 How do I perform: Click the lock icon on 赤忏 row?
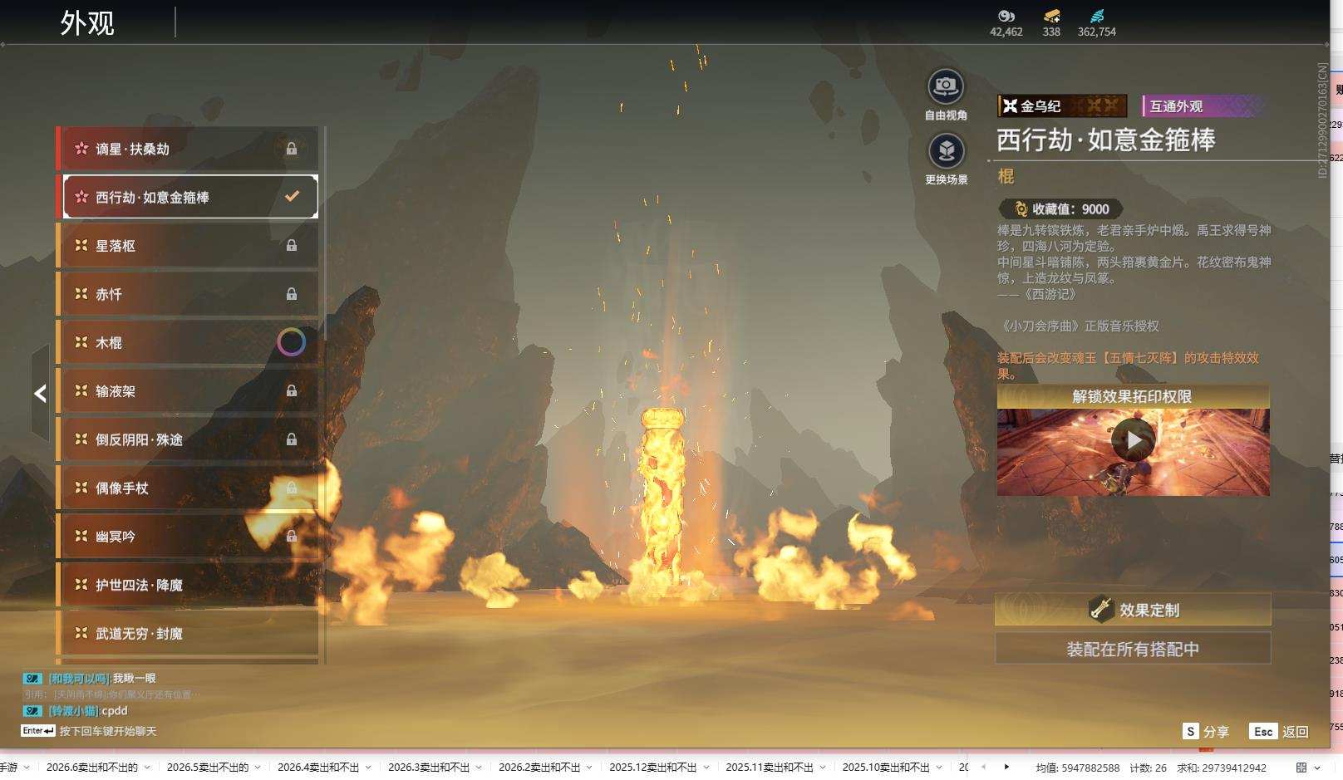coord(292,293)
